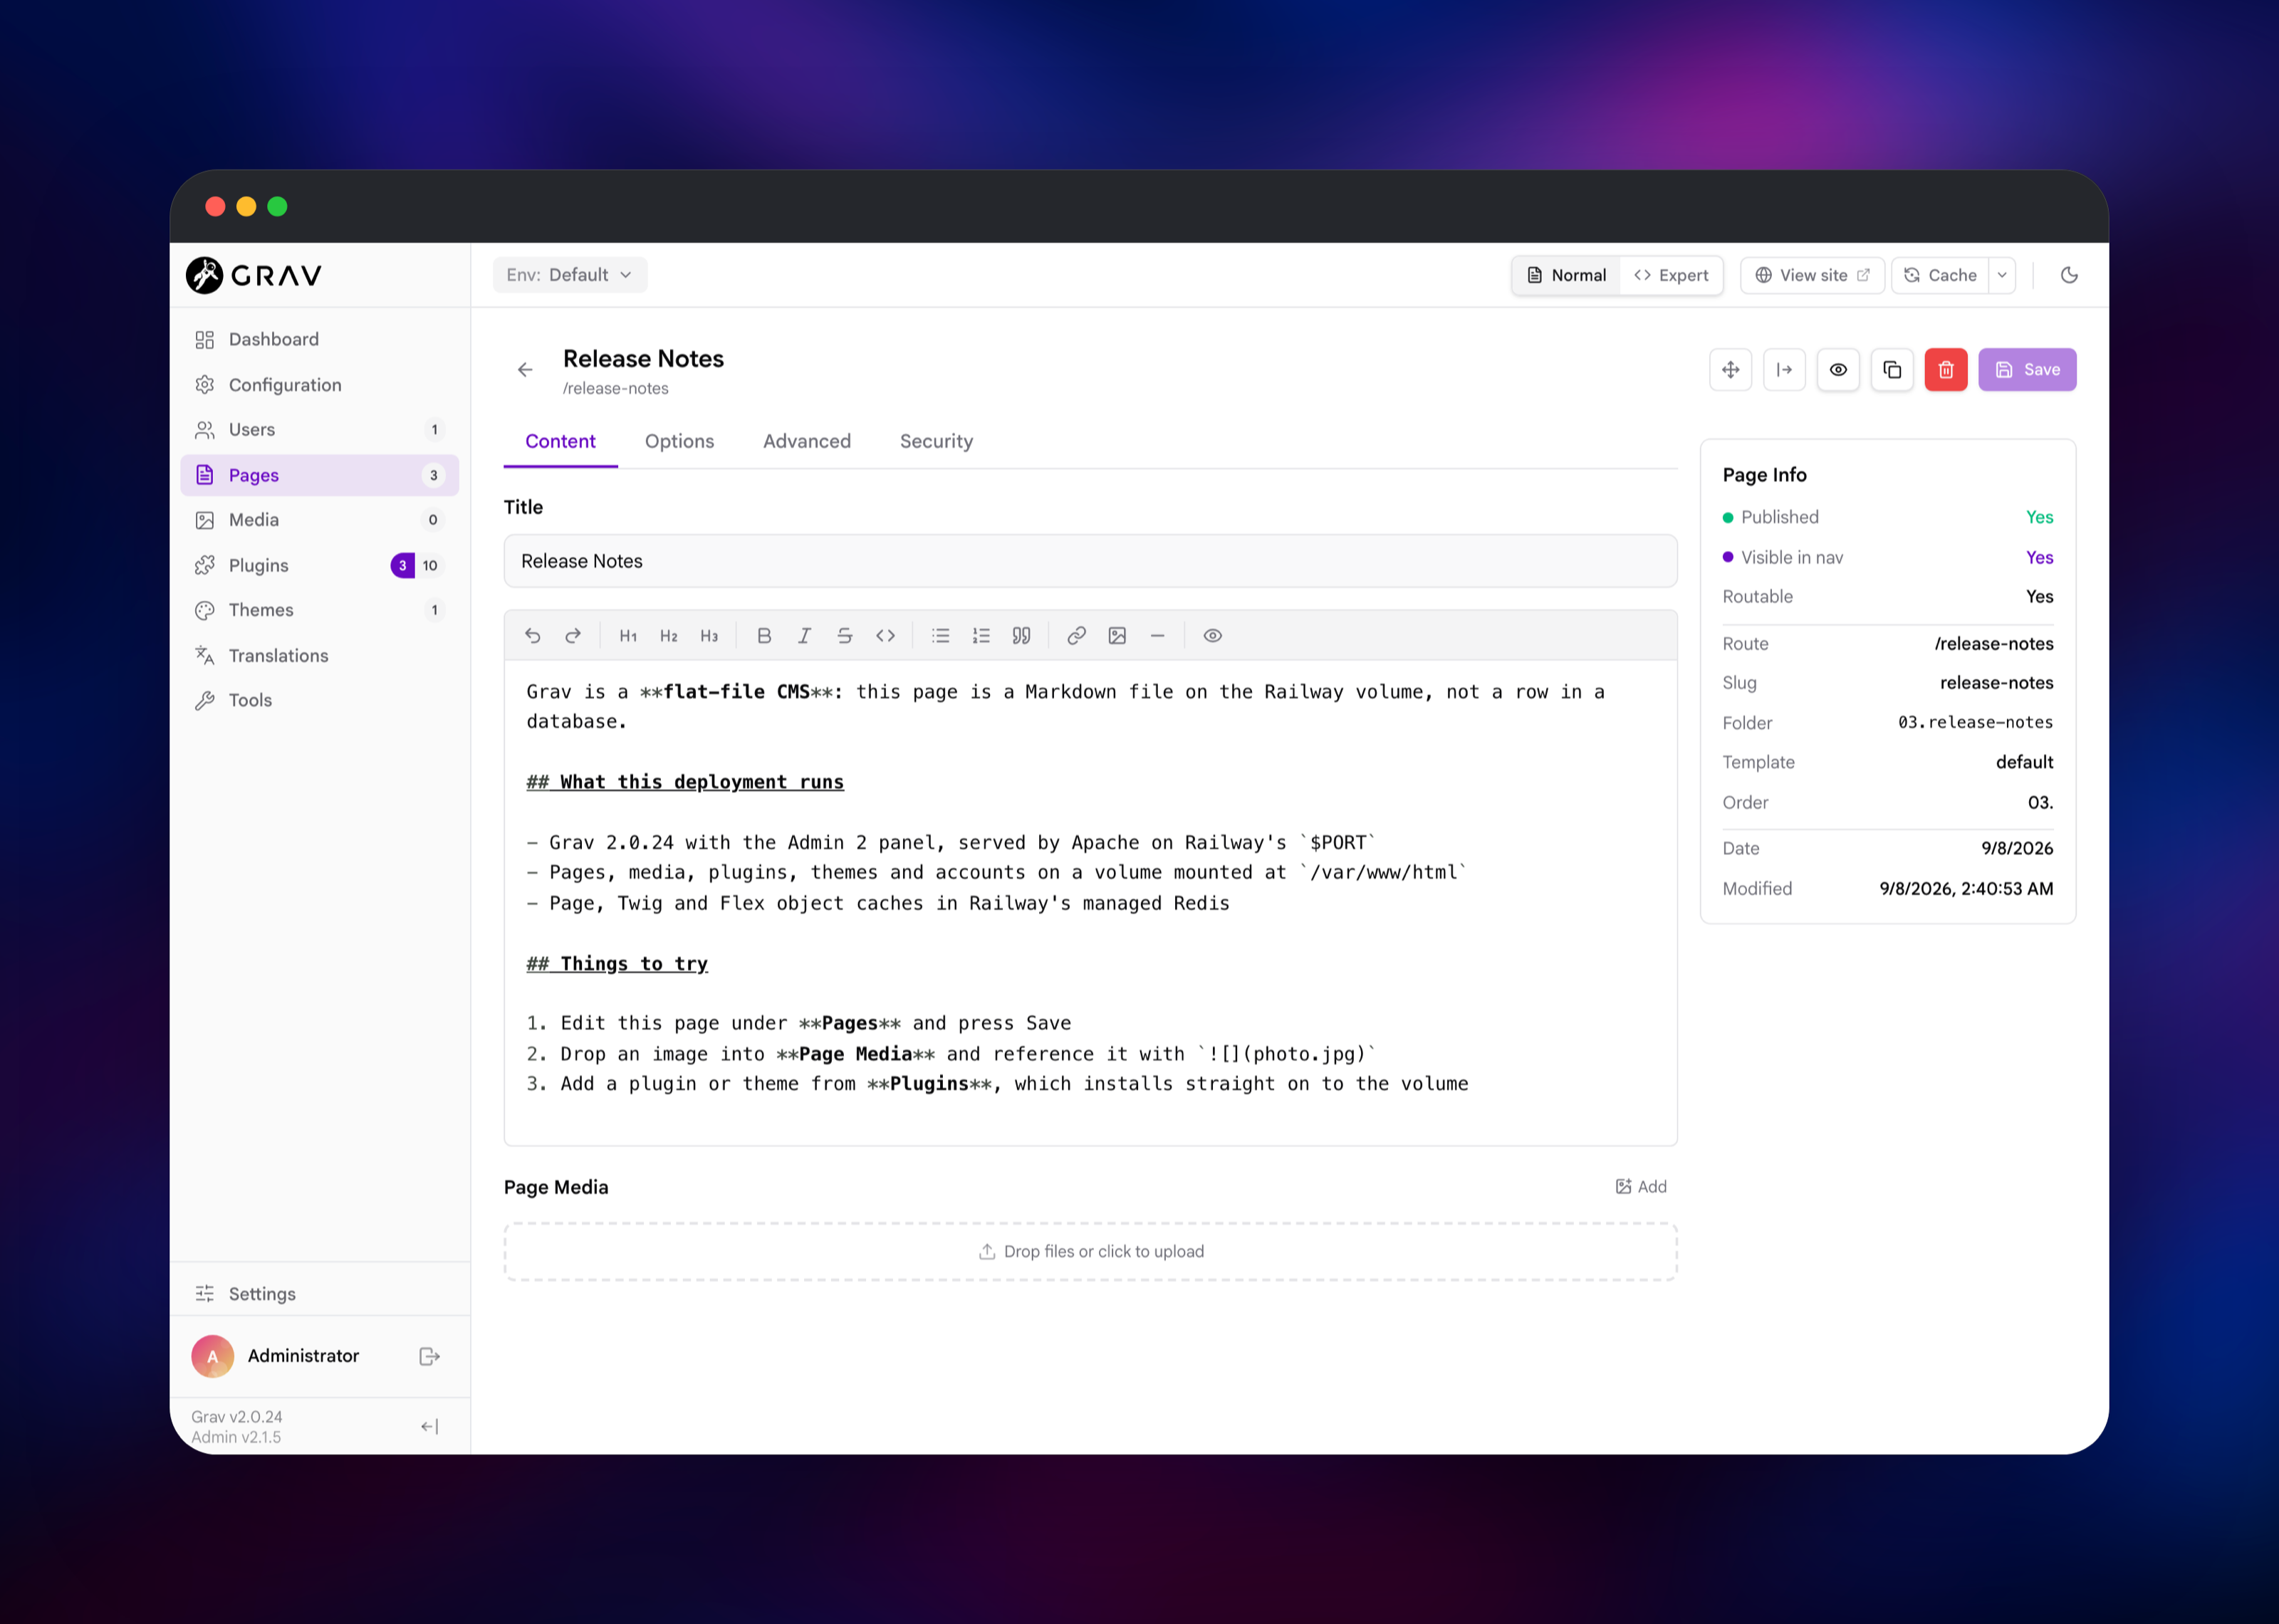Image resolution: width=2279 pixels, height=1624 pixels.
Task: Insert a bulleted list
Action: tap(940, 636)
